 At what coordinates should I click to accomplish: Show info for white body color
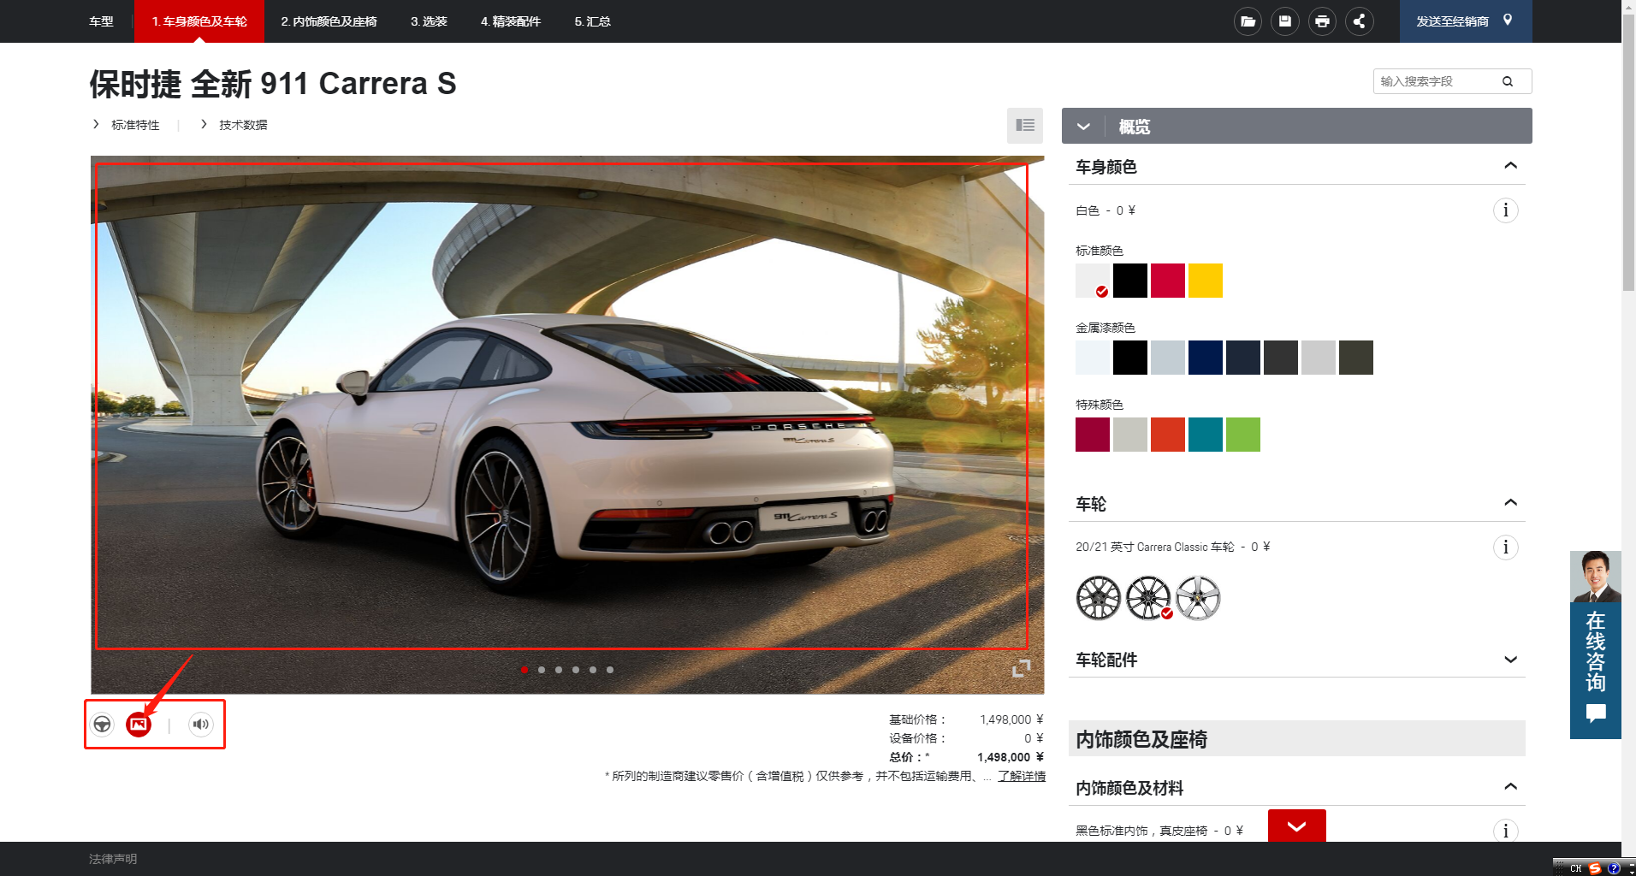[1505, 210]
